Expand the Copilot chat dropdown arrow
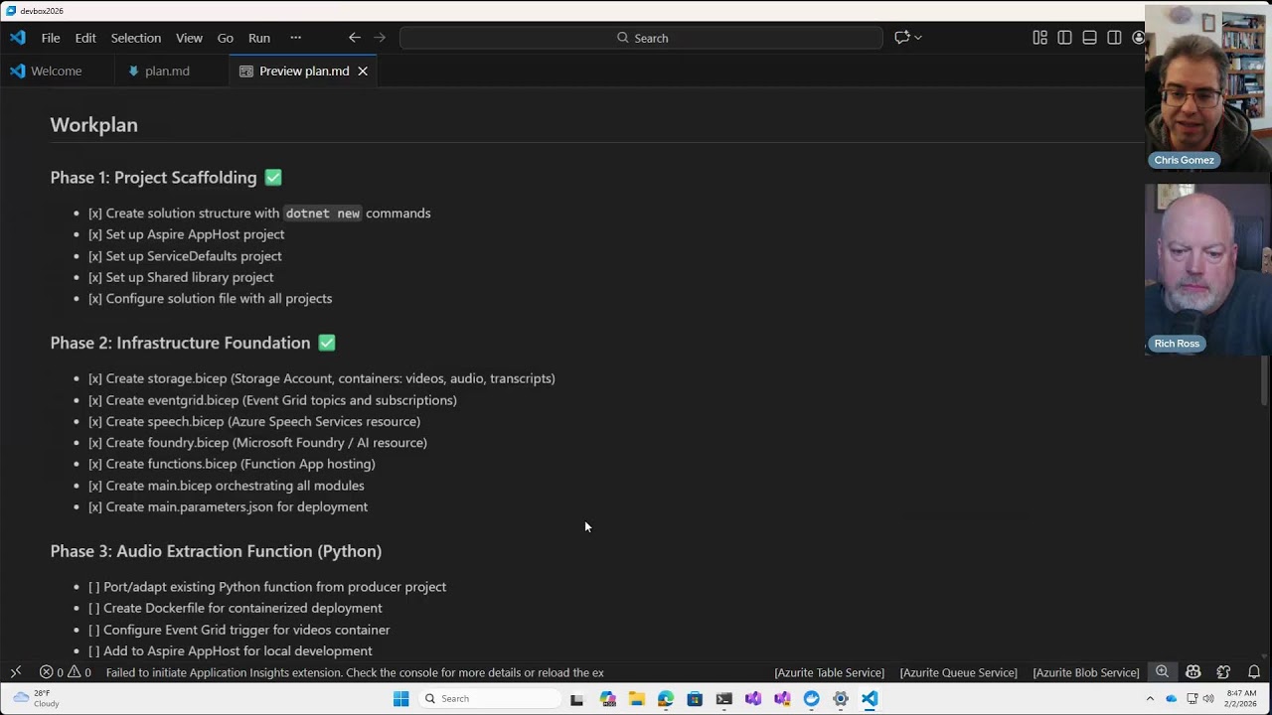The width and height of the screenshot is (1272, 715). click(918, 38)
